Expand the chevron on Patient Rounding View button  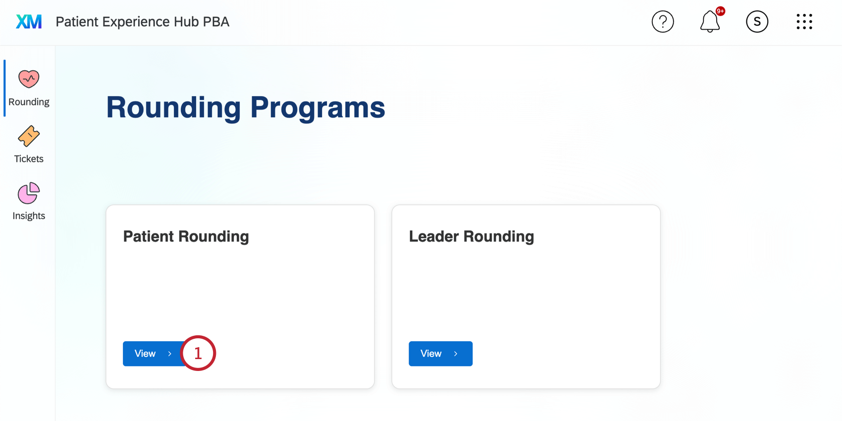tap(169, 353)
